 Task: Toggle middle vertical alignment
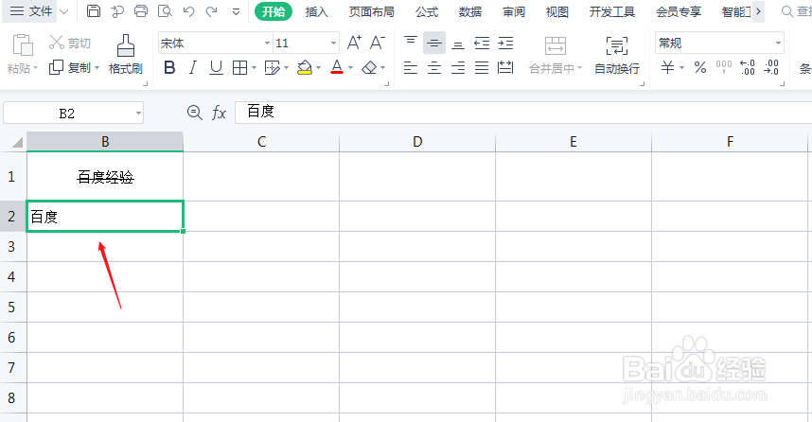[x=434, y=43]
